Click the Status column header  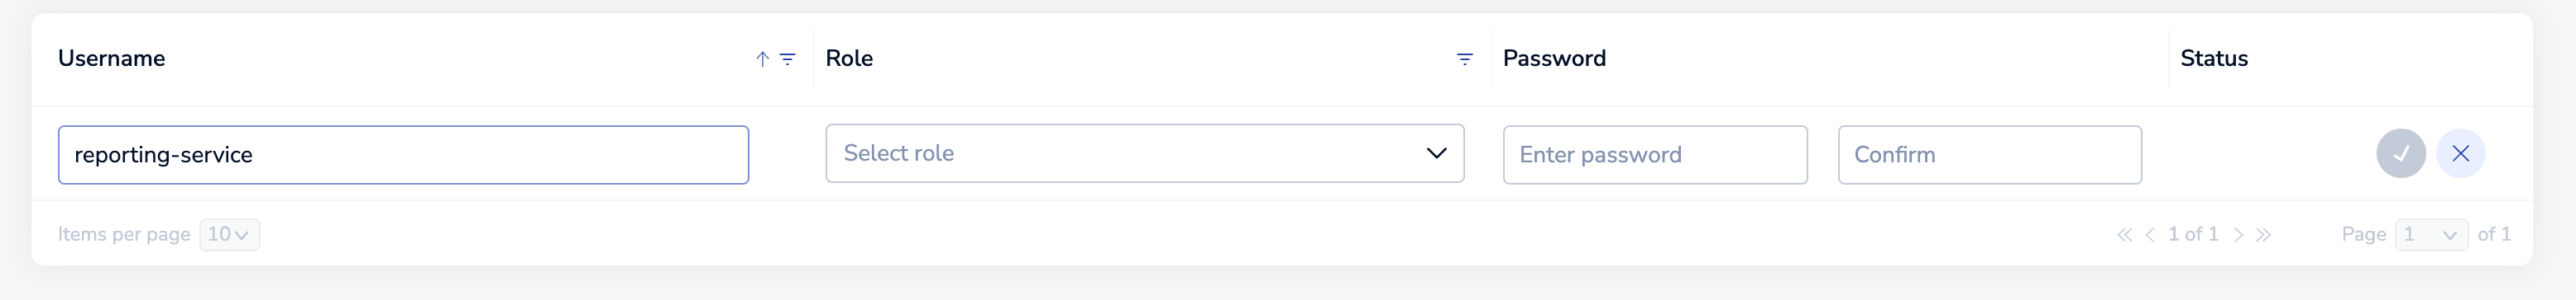point(2214,59)
